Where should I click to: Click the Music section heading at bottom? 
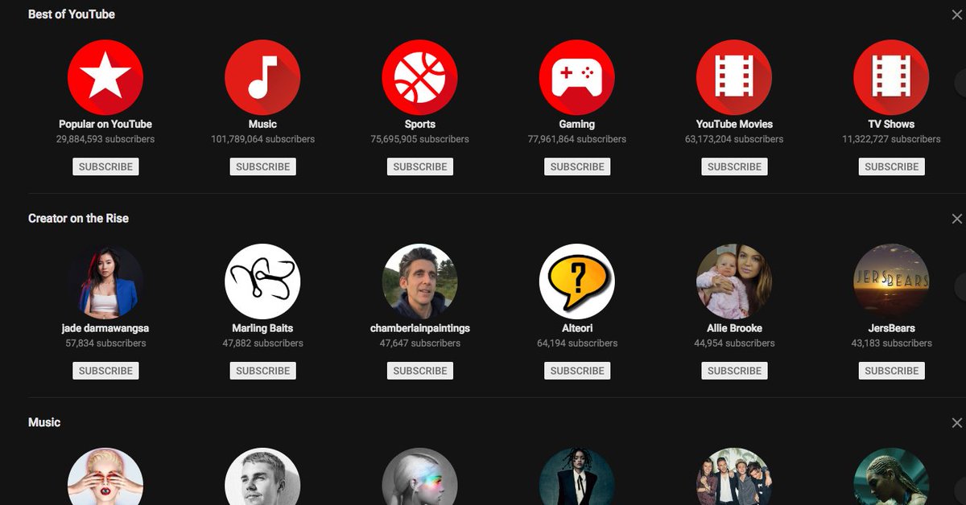point(44,423)
